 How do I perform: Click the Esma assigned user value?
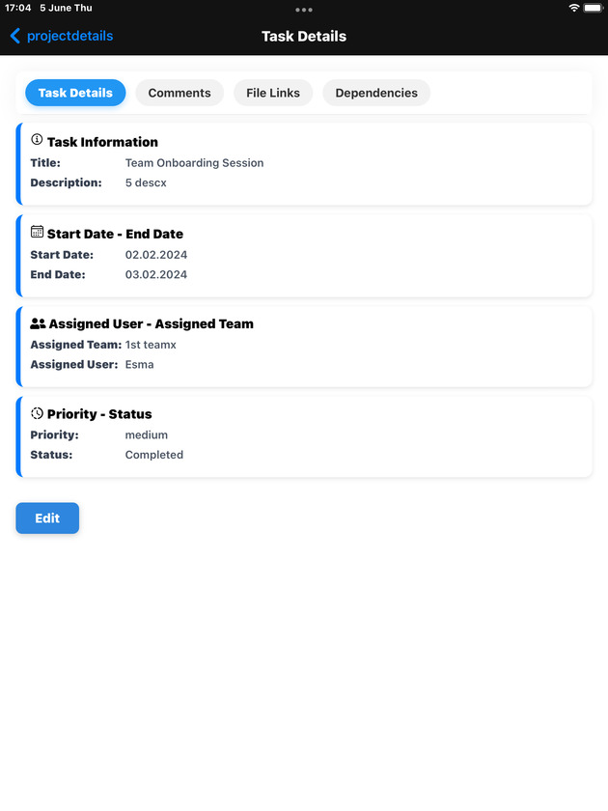tap(140, 365)
